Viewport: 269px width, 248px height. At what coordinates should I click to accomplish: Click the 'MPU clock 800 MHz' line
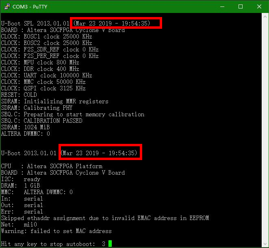pyautogui.click(x=40, y=62)
